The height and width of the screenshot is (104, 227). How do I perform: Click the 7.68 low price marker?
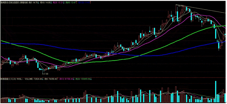click(45, 74)
